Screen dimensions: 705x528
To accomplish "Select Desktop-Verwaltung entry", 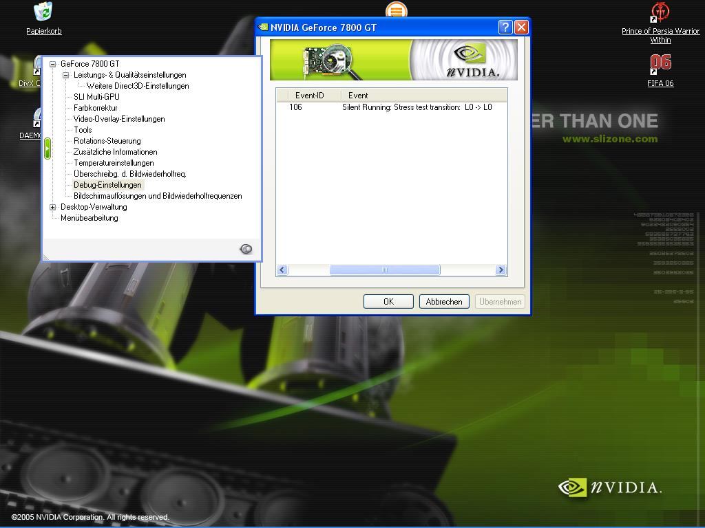I will [x=94, y=207].
